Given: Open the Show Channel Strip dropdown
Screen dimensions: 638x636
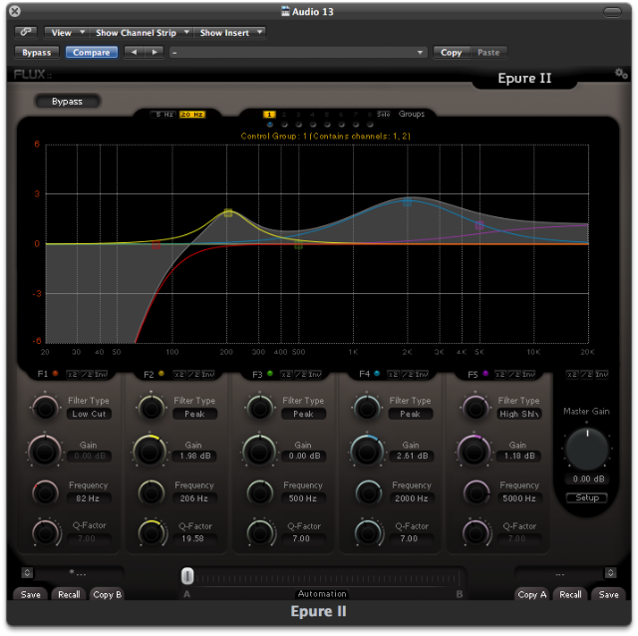Looking at the screenshot, I should [x=141, y=33].
